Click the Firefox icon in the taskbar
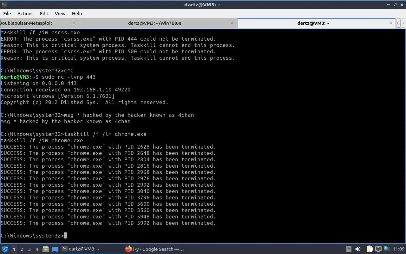The height and width of the screenshot is (254, 406). (128, 249)
